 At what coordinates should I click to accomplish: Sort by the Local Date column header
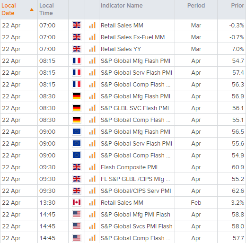tap(9, 9)
